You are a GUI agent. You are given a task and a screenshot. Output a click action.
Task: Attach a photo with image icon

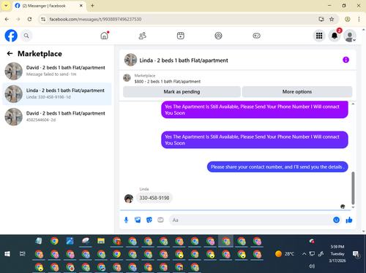pyautogui.click(x=138, y=220)
